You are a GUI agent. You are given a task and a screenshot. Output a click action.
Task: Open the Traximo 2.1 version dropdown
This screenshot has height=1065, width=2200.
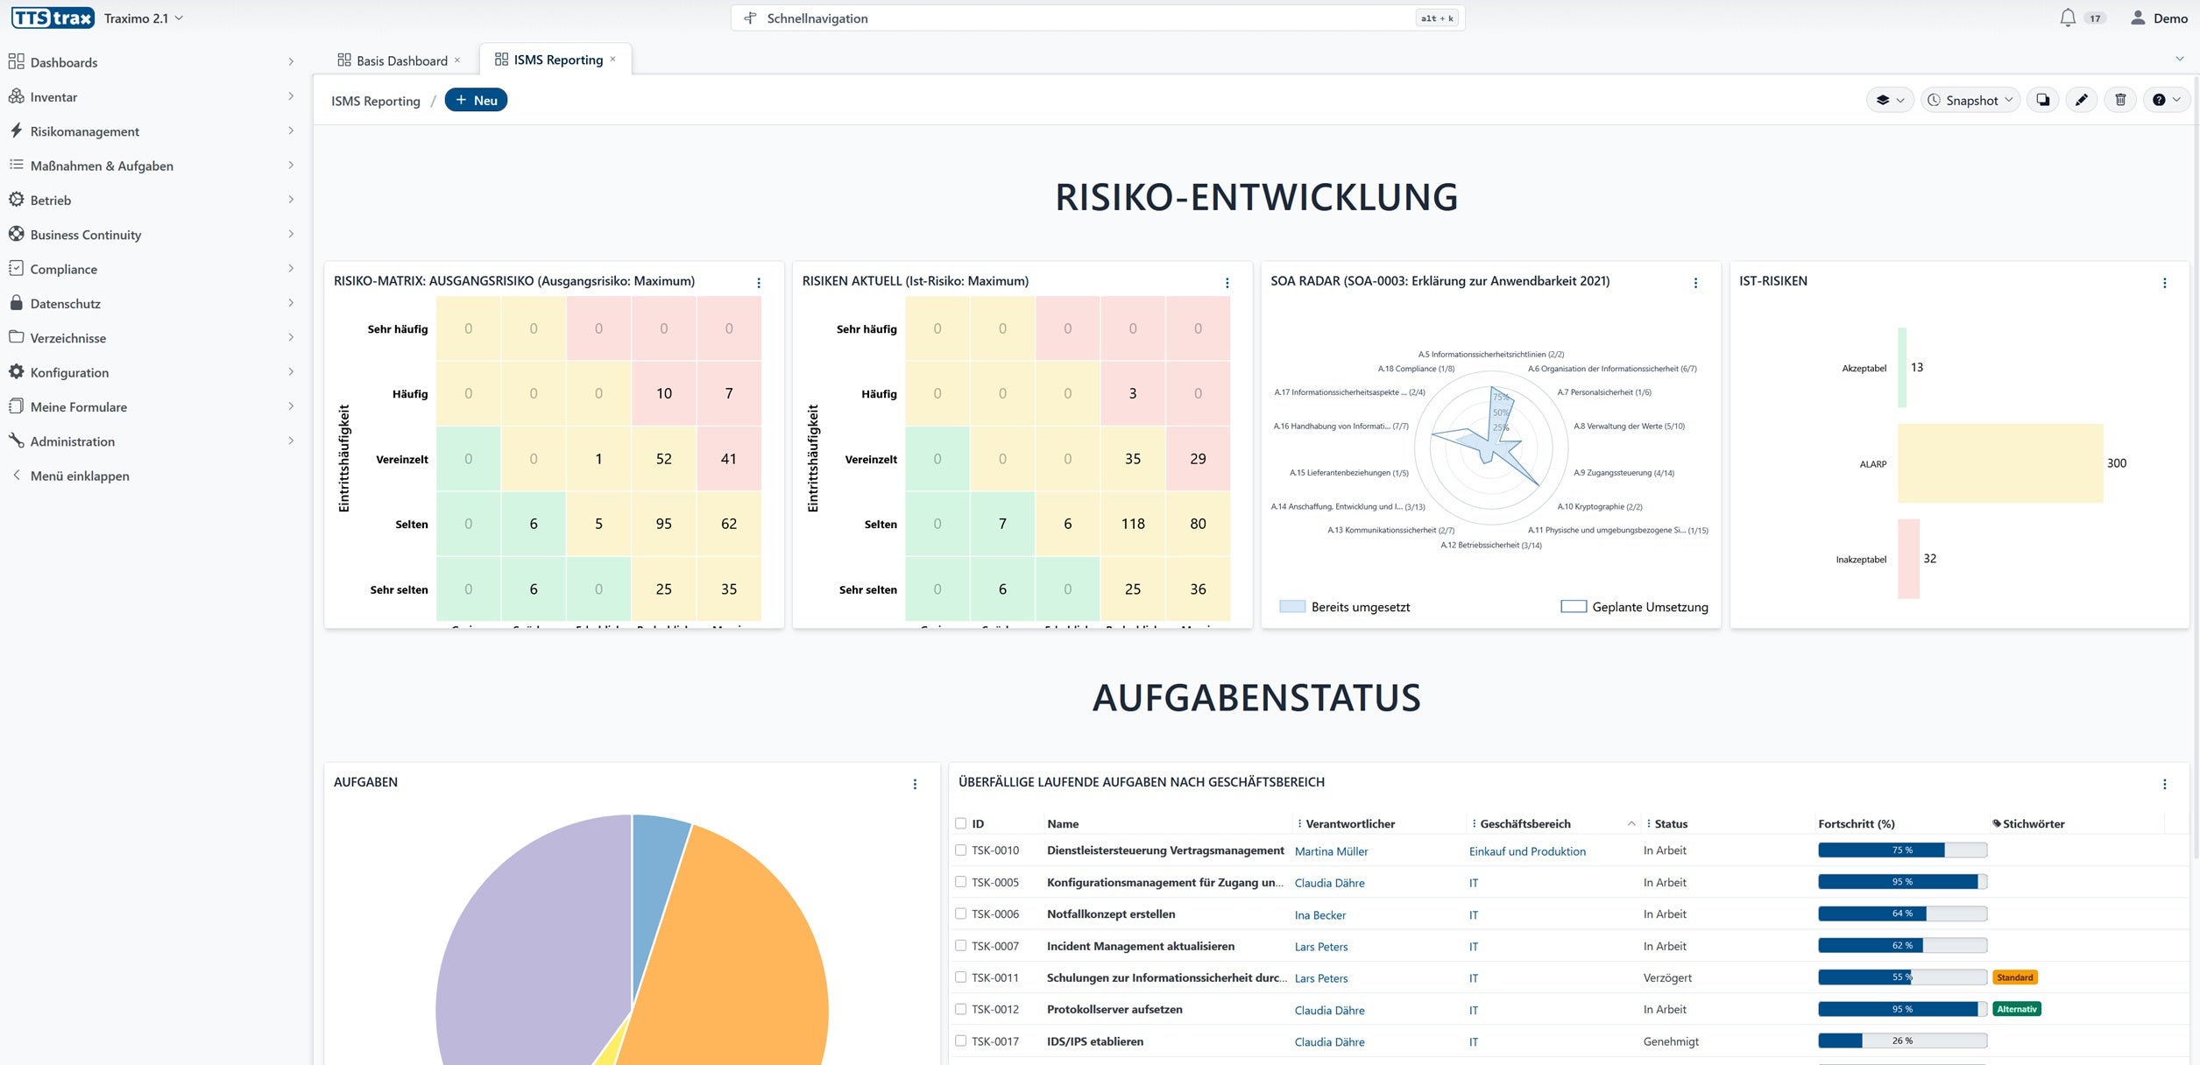[144, 18]
